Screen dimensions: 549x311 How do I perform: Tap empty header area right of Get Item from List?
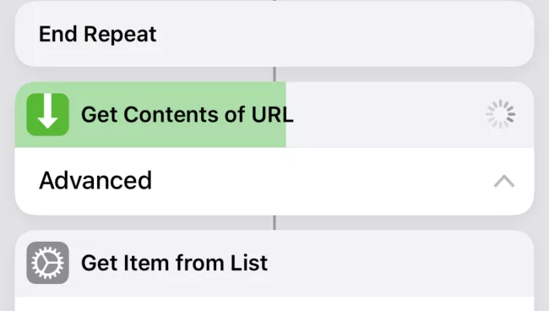pos(400,263)
